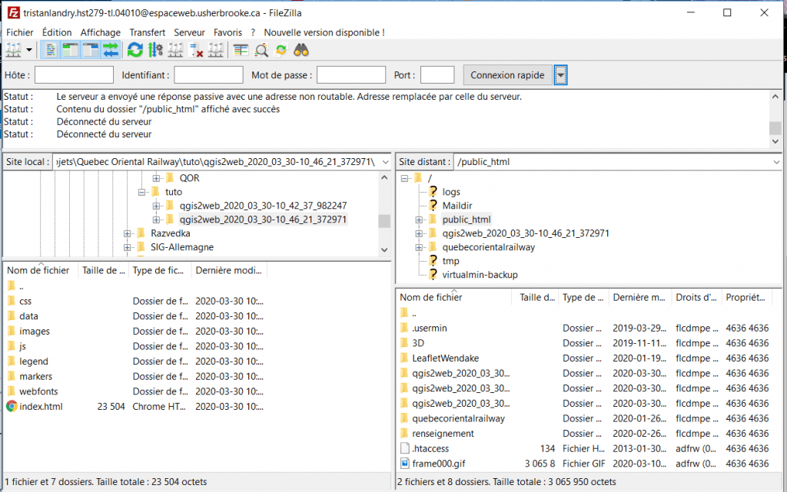
Task: Toggle local directory tree display
Action: tap(70, 50)
